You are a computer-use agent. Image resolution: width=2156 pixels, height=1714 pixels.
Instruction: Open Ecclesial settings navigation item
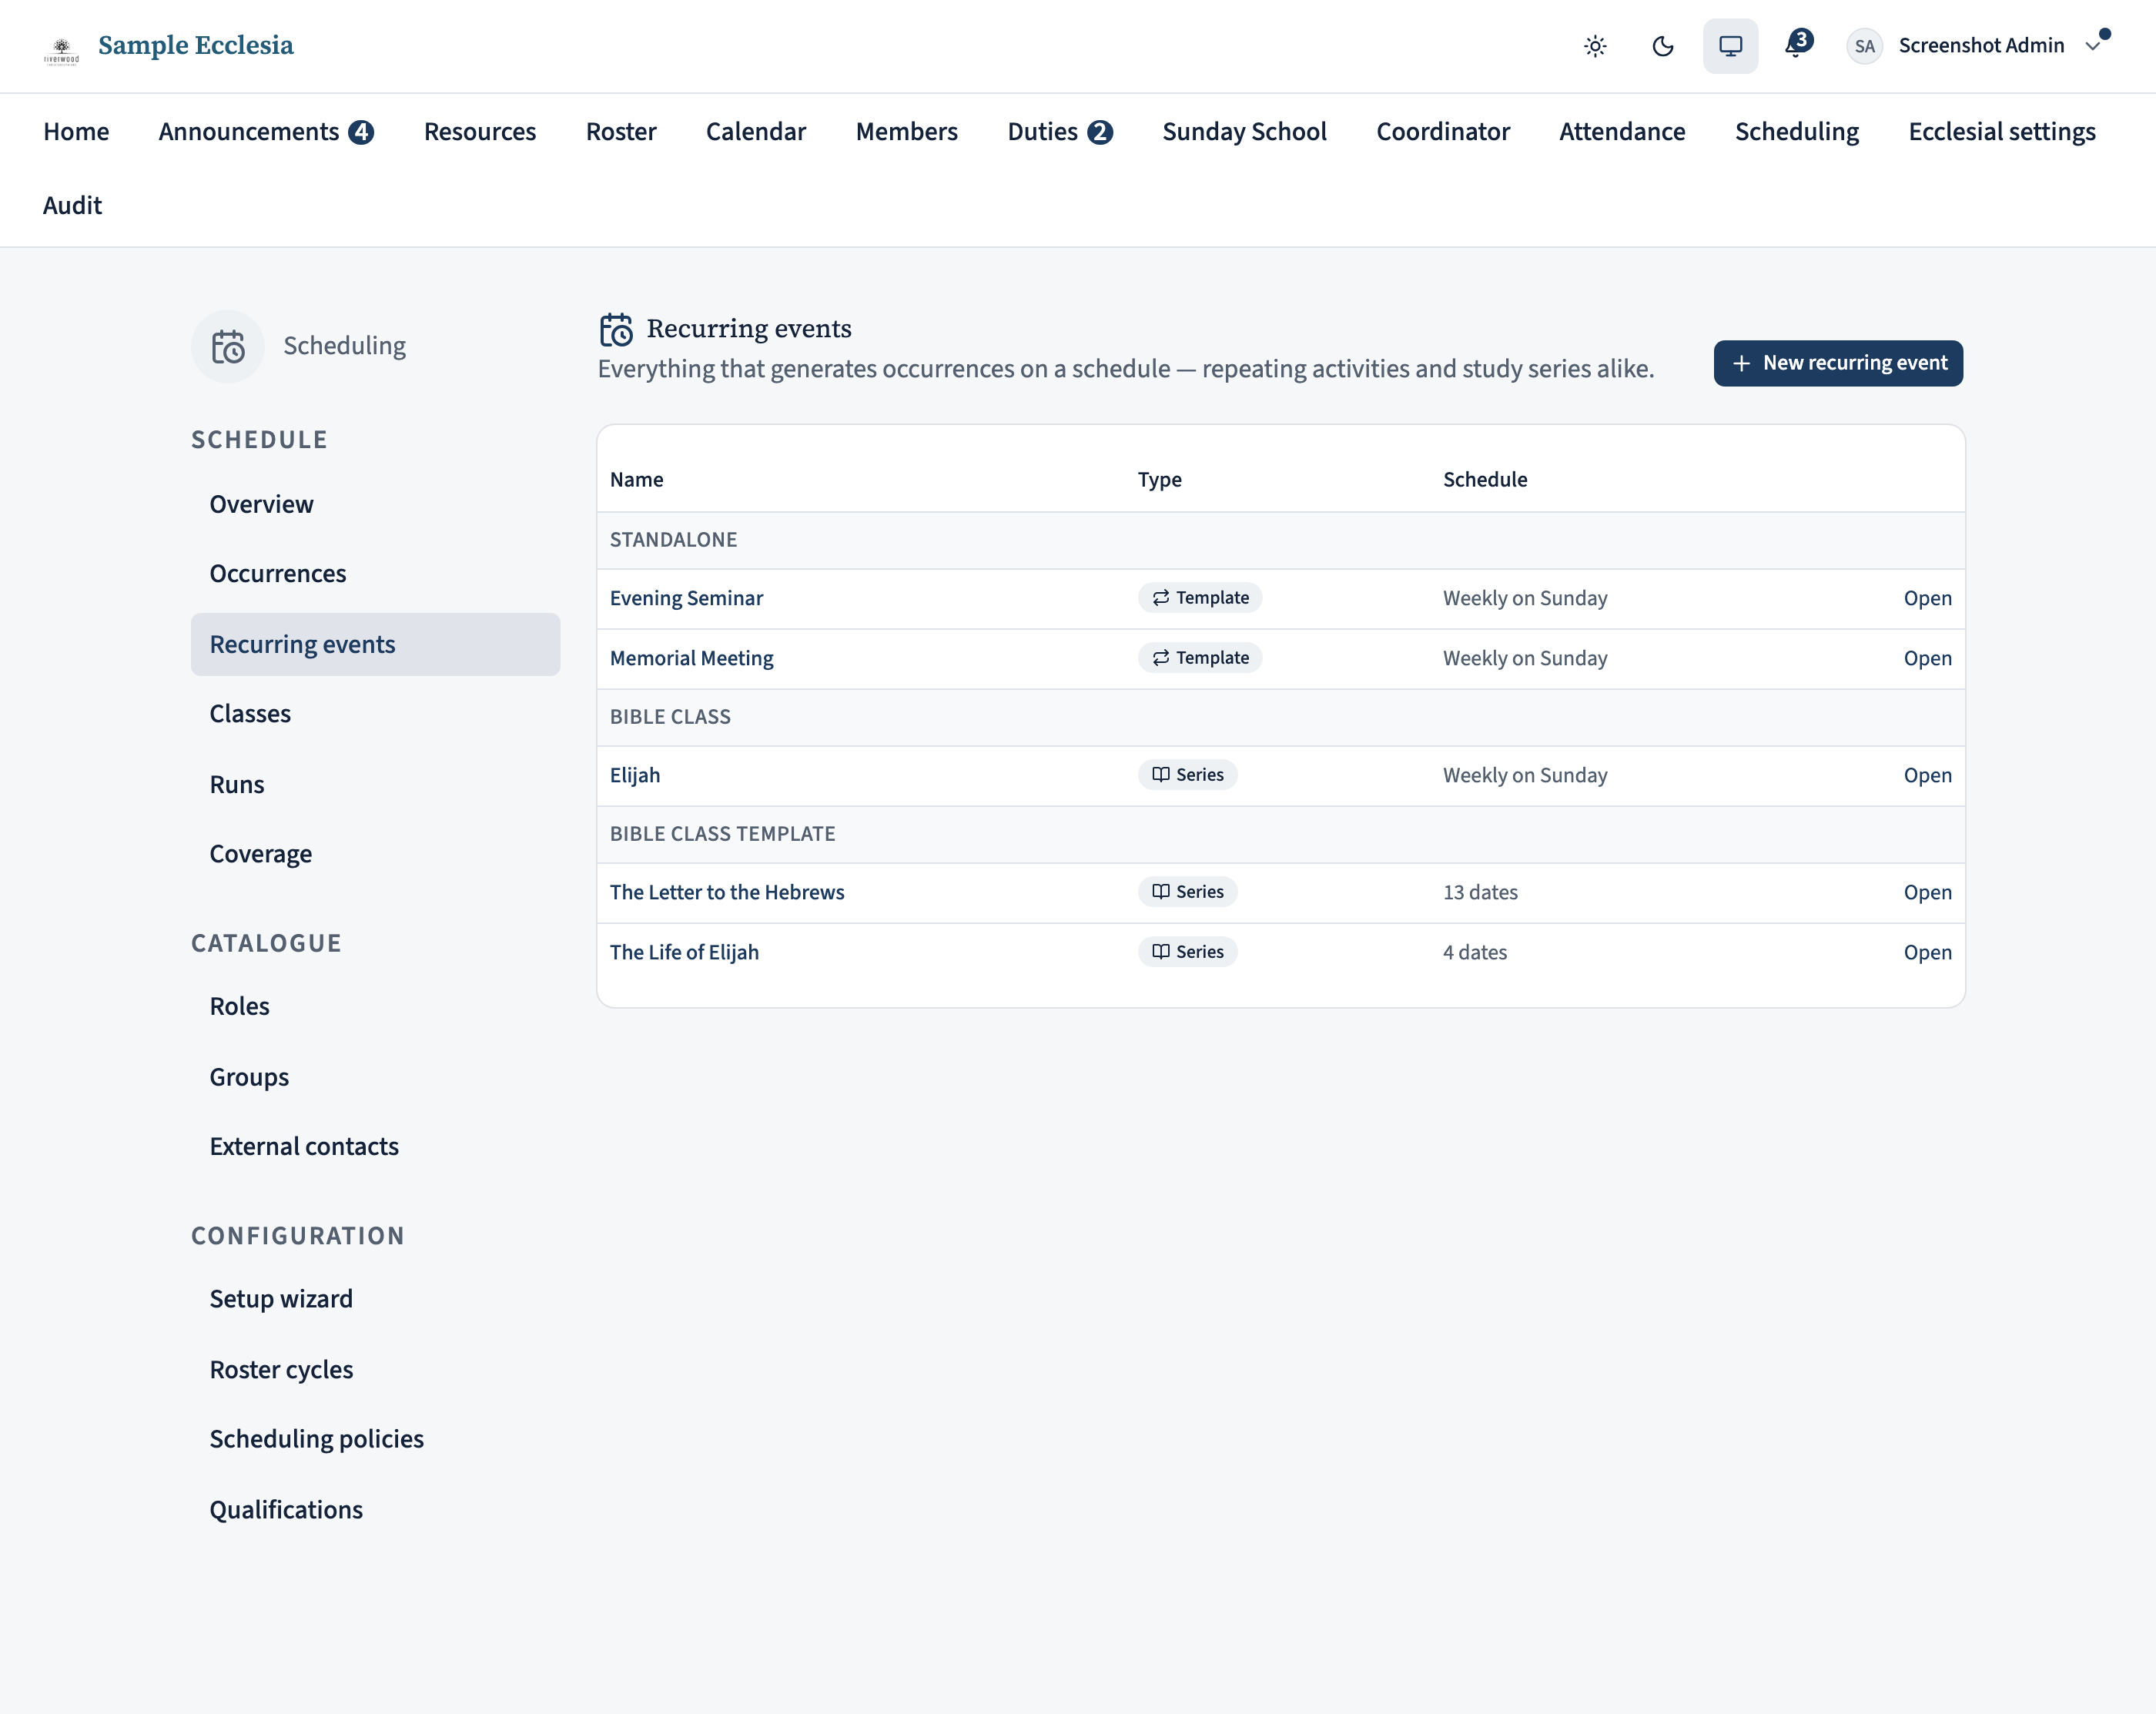pos(2001,132)
